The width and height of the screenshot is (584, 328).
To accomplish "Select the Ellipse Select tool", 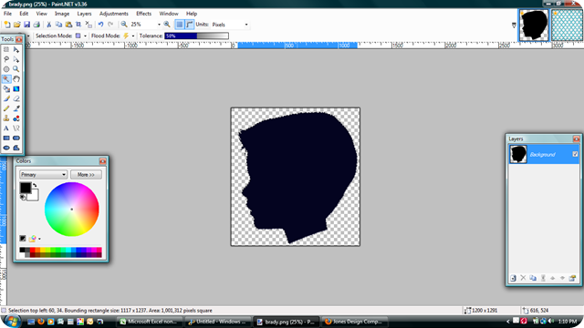I will coord(6,69).
